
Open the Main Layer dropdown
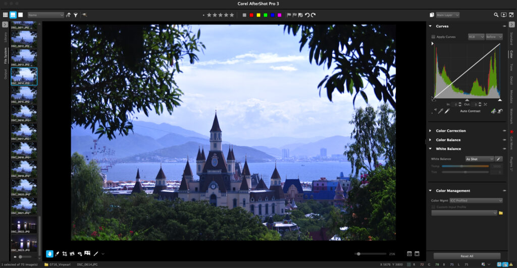click(x=447, y=15)
